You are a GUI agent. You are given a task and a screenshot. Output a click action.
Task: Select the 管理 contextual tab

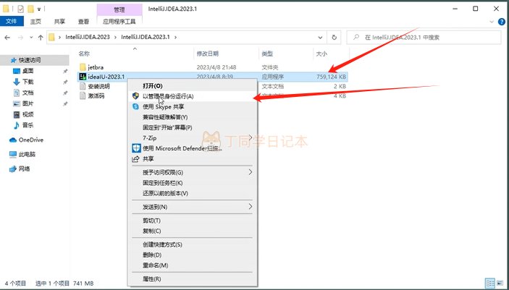click(119, 9)
